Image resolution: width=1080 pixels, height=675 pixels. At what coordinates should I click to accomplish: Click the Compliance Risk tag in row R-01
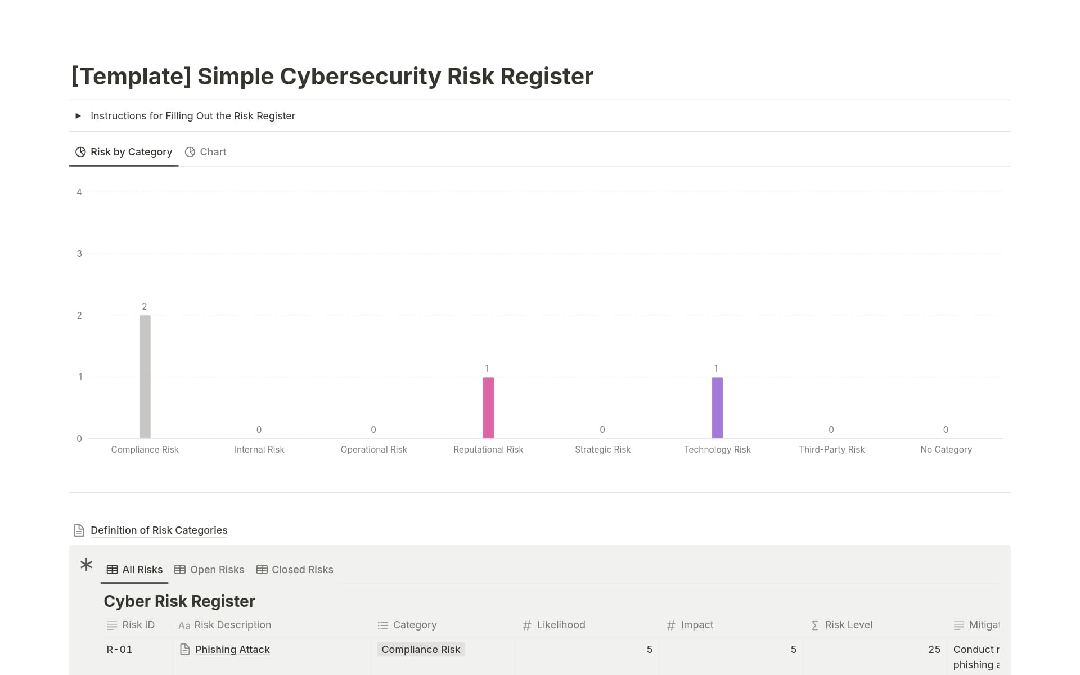point(421,649)
